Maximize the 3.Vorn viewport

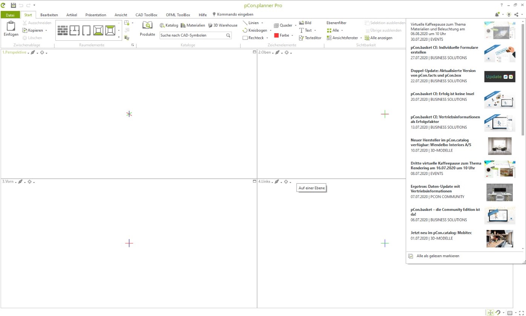[255, 181]
